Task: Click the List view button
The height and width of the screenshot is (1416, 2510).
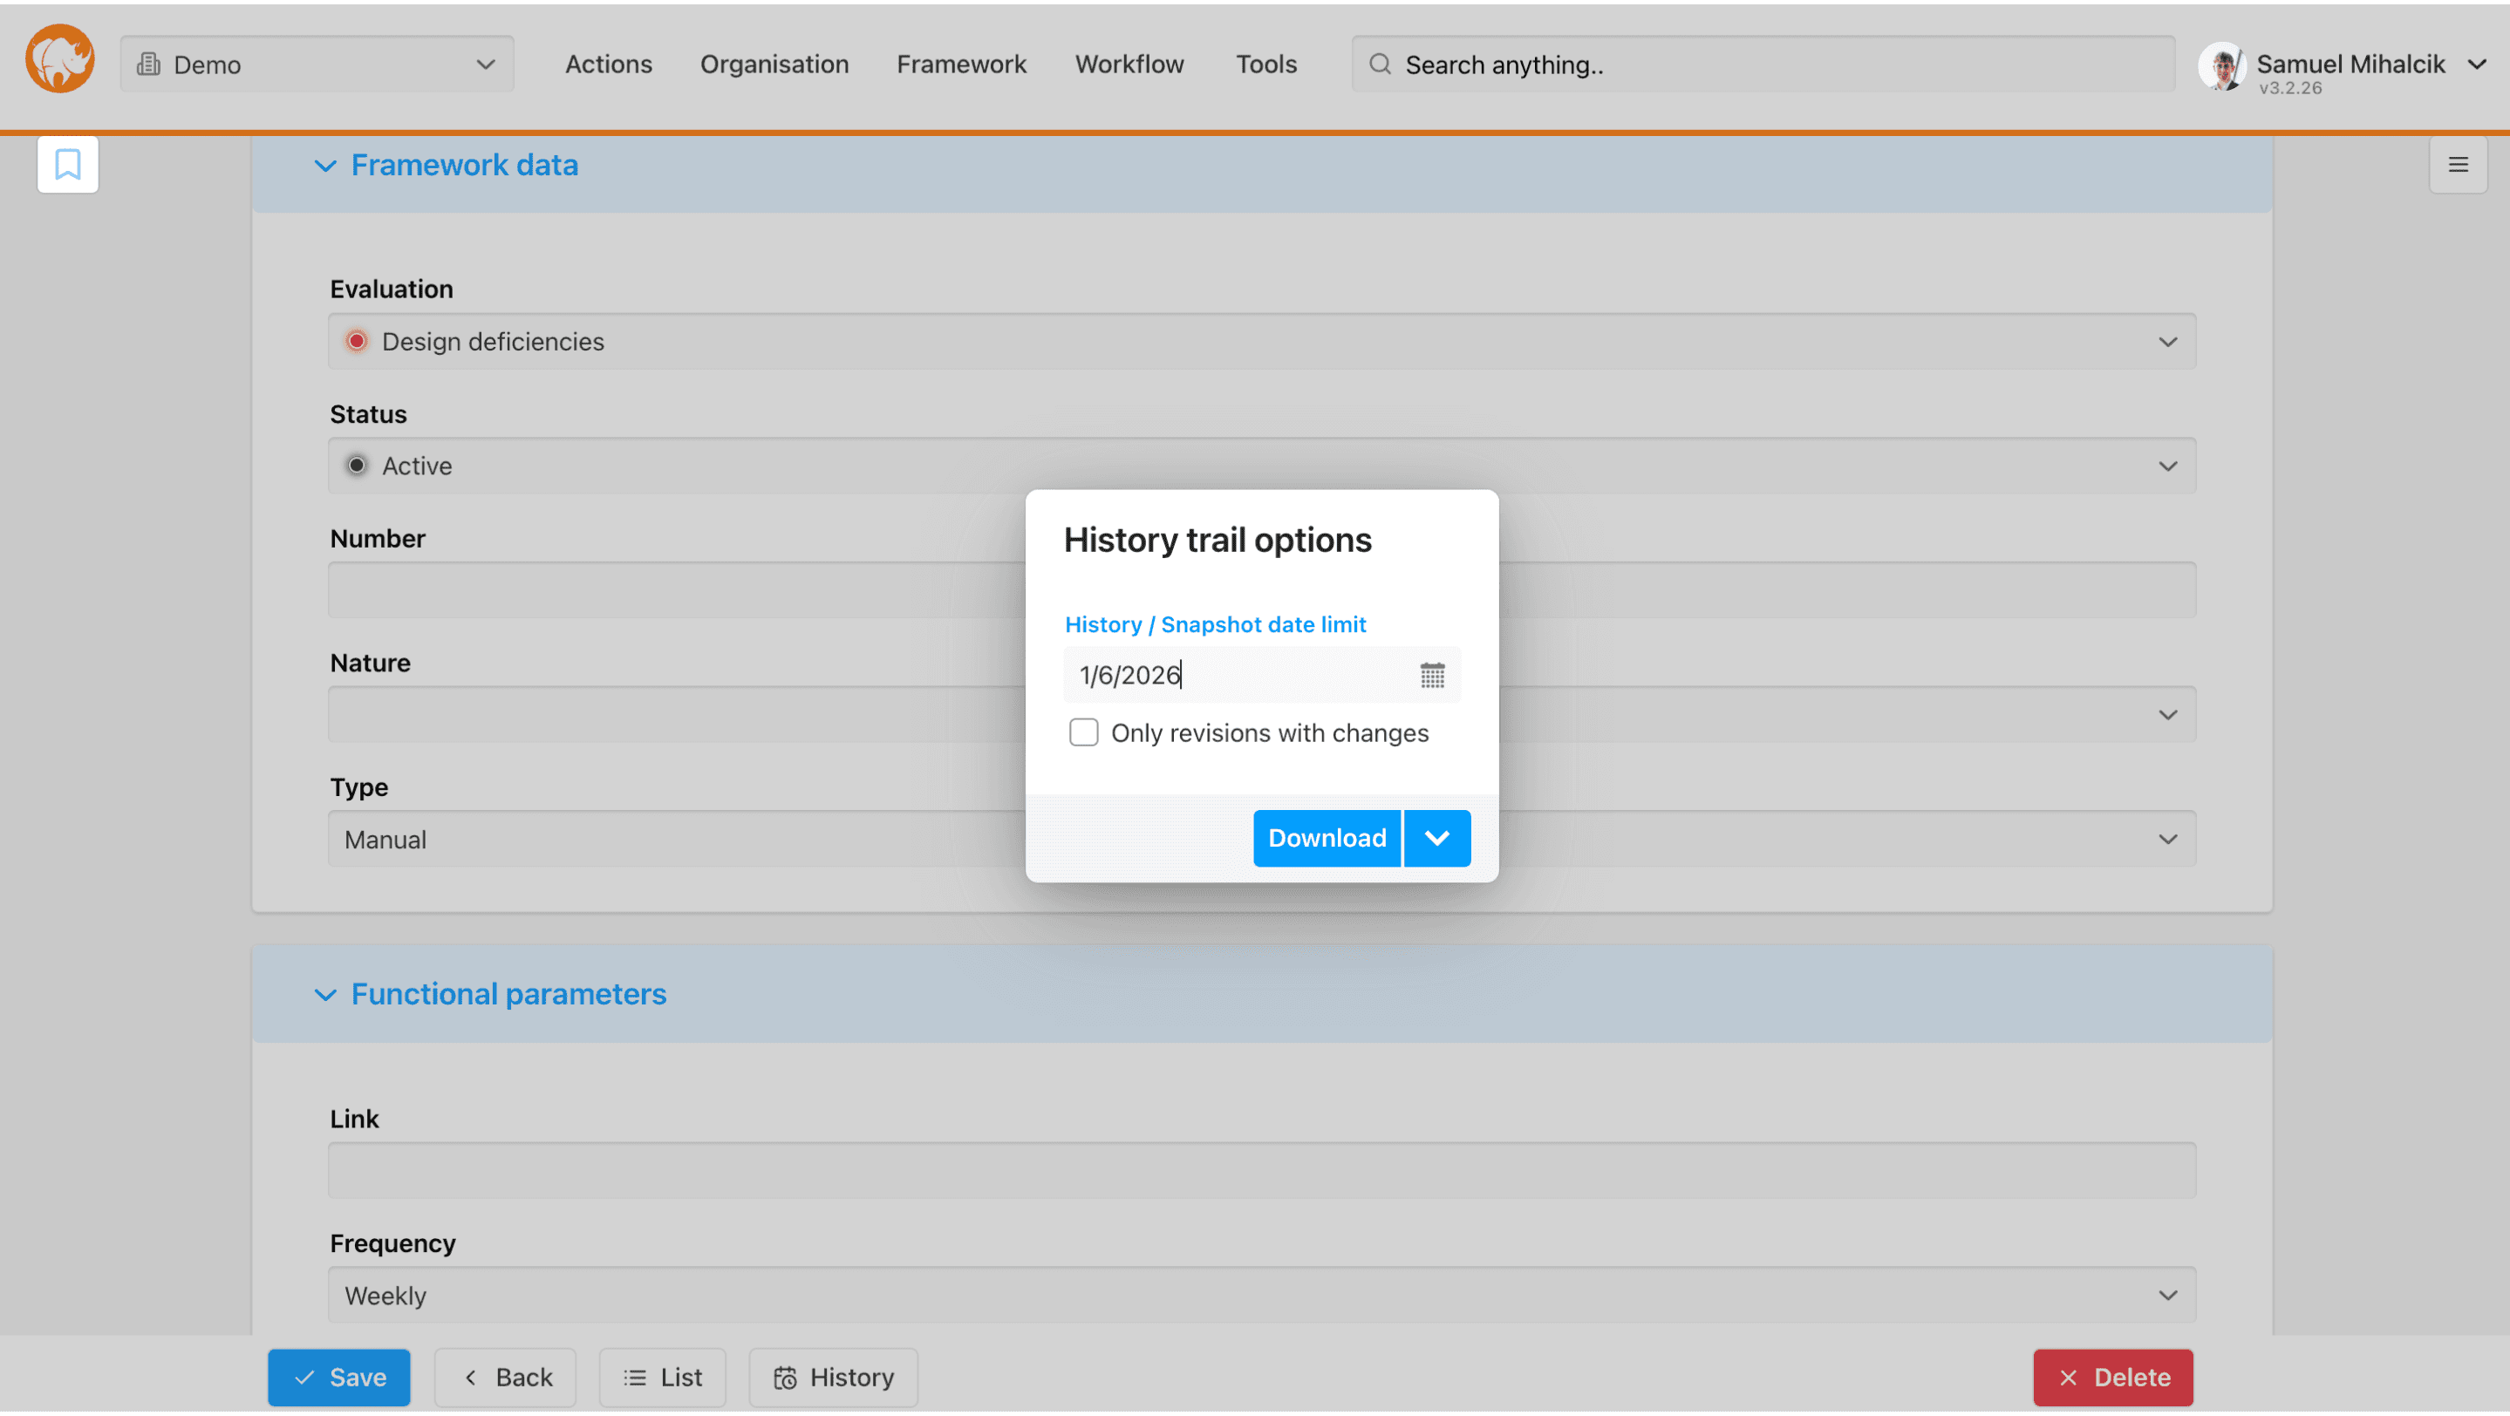Action: click(x=663, y=1377)
